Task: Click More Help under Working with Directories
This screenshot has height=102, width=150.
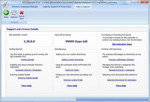Action: (121, 86)
